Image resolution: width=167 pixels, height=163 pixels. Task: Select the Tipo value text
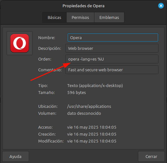(x=95, y=86)
